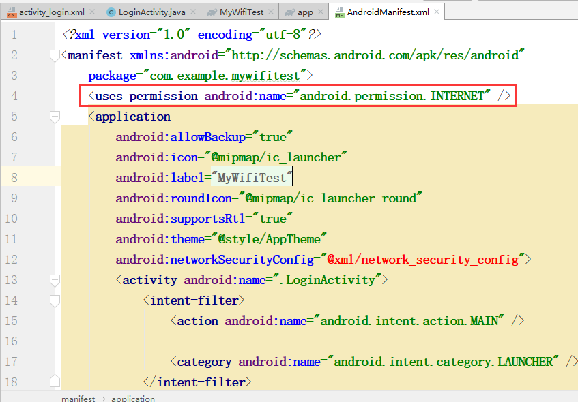The width and height of the screenshot is (578, 402).
Task: Collapse the intent-filter fold arrow
Action: (55, 300)
